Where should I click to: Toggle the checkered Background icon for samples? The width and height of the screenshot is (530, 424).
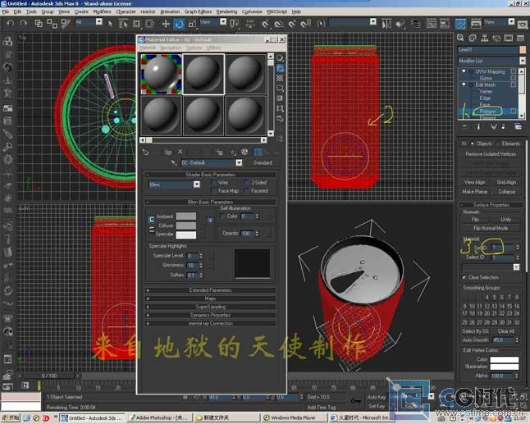click(280, 79)
